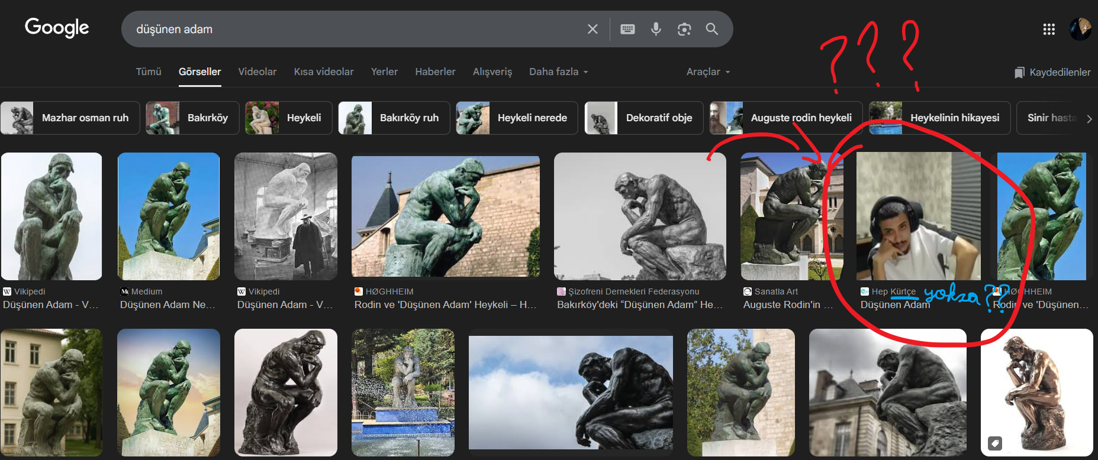Pick the Heykeli nerede chip
The width and height of the screenshot is (1098, 460).
(517, 118)
